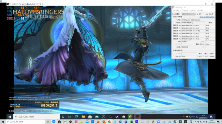222x124 pixels.
Task: Open Zoom from outer taskbar
Action: 158,122
